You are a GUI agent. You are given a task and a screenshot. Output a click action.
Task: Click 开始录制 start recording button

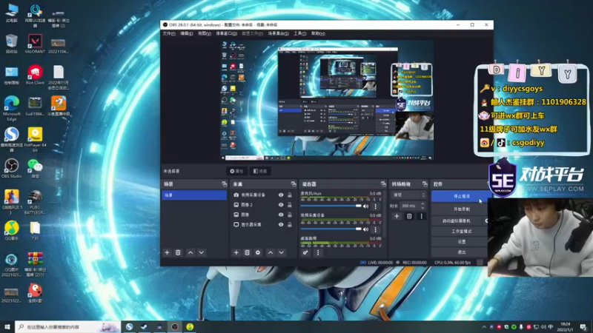(x=461, y=209)
